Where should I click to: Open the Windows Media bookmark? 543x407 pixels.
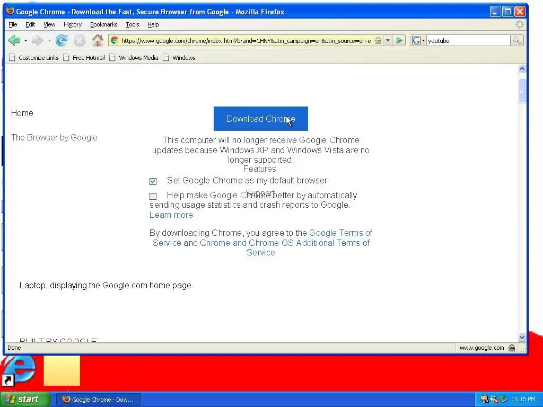(x=134, y=58)
